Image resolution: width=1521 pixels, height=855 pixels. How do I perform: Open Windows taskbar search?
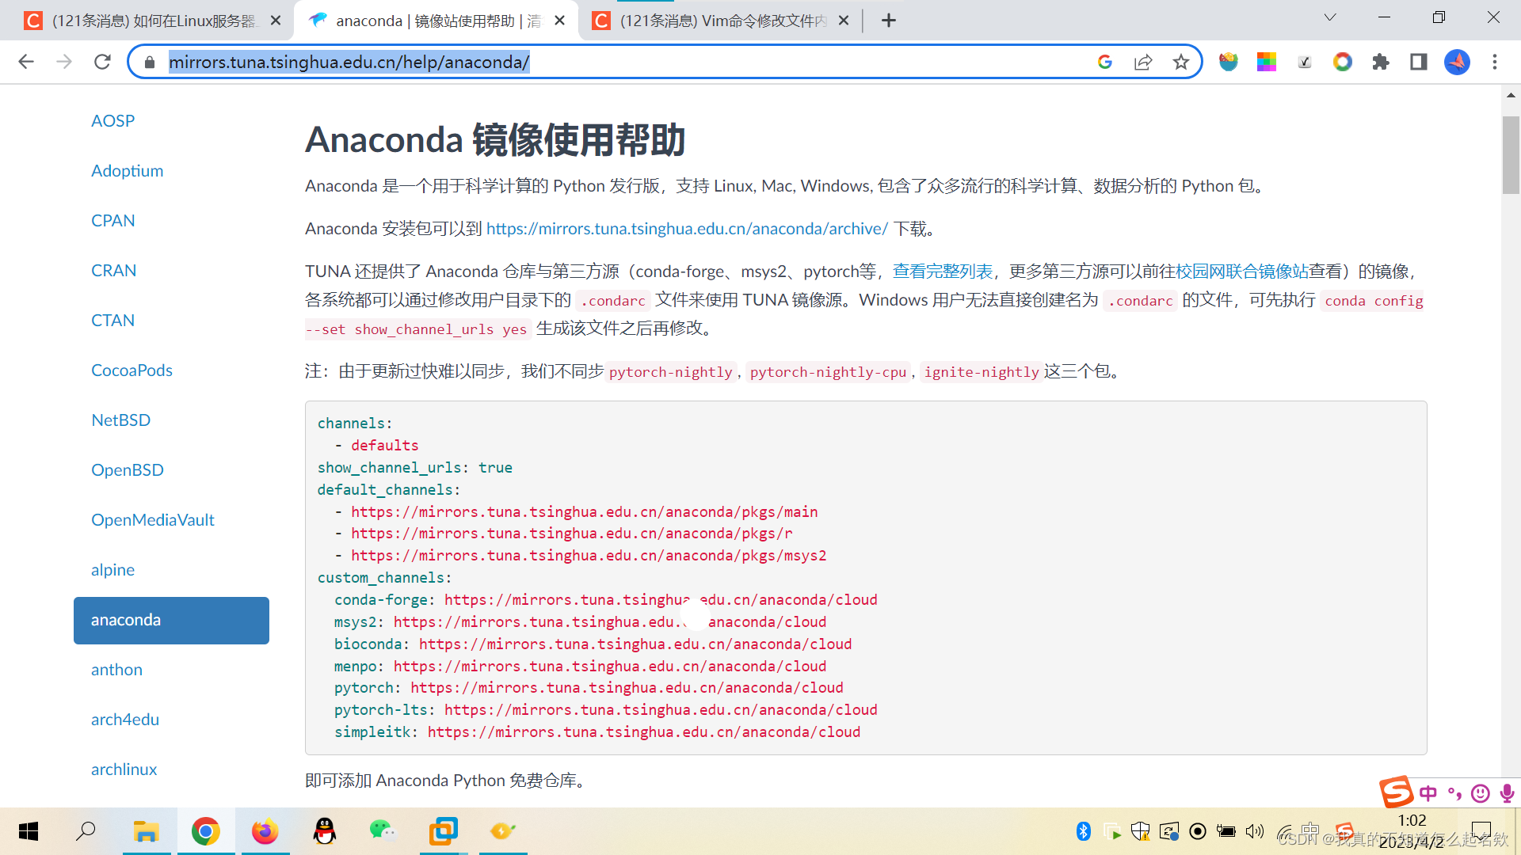point(86,831)
